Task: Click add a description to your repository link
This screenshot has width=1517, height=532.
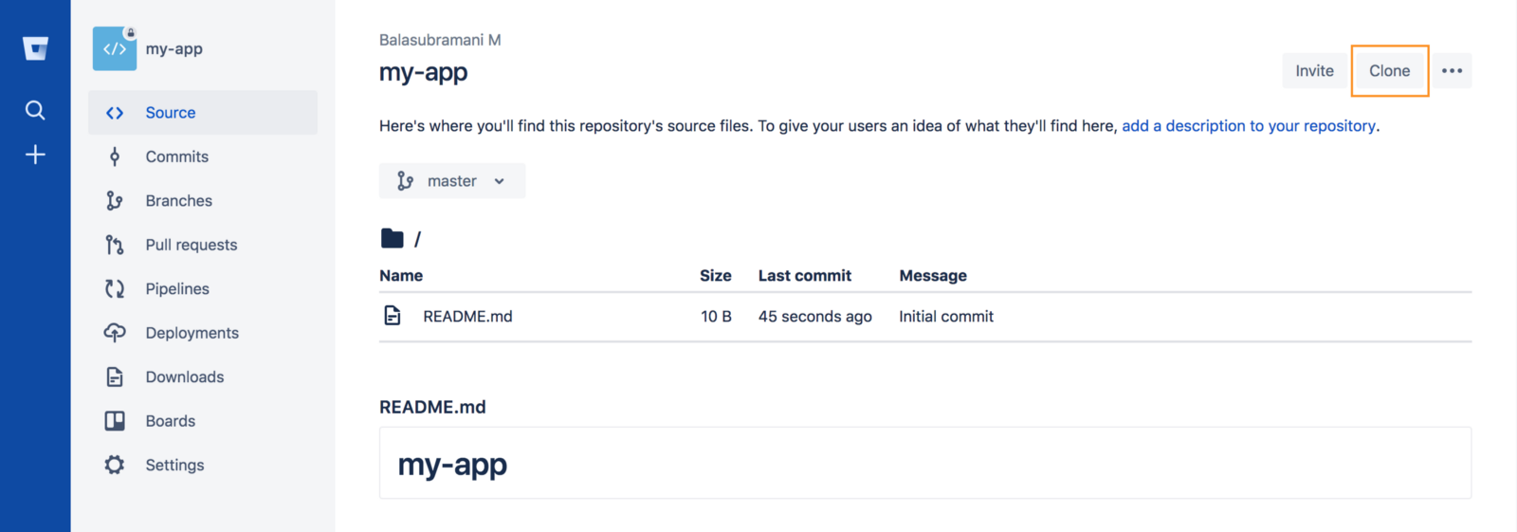Action: click(x=1248, y=126)
